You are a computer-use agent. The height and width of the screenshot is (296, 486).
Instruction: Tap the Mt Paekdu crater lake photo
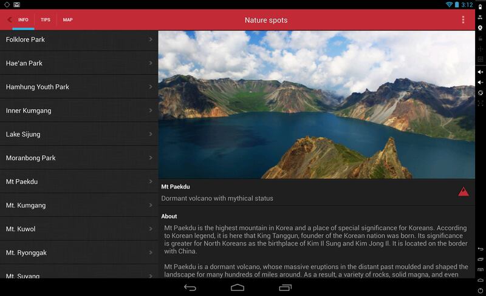pos(316,104)
